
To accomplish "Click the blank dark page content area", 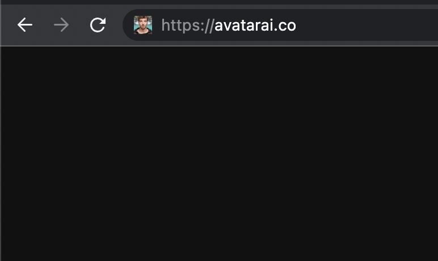I will [219, 154].
